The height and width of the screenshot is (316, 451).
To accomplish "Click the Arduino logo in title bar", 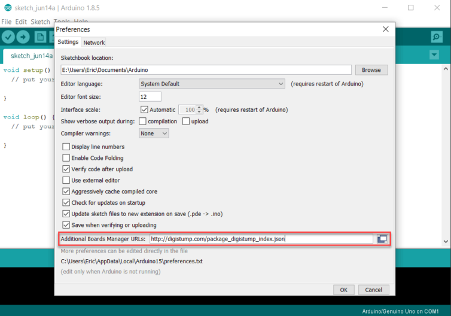I will [7, 8].
